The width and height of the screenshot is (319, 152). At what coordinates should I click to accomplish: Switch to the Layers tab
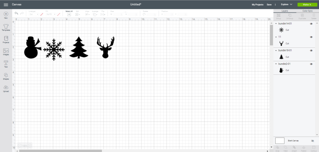click(285, 11)
